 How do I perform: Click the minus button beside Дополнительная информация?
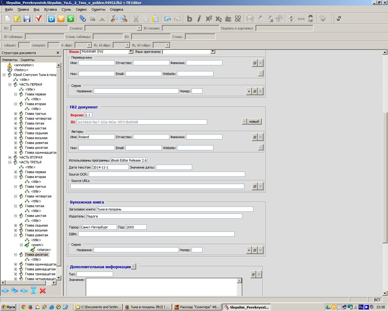coord(134,267)
